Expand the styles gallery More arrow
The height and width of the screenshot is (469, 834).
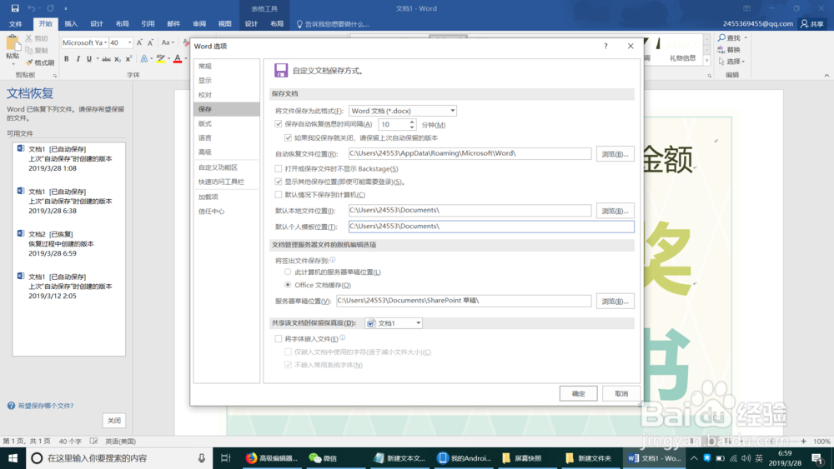tap(707, 61)
